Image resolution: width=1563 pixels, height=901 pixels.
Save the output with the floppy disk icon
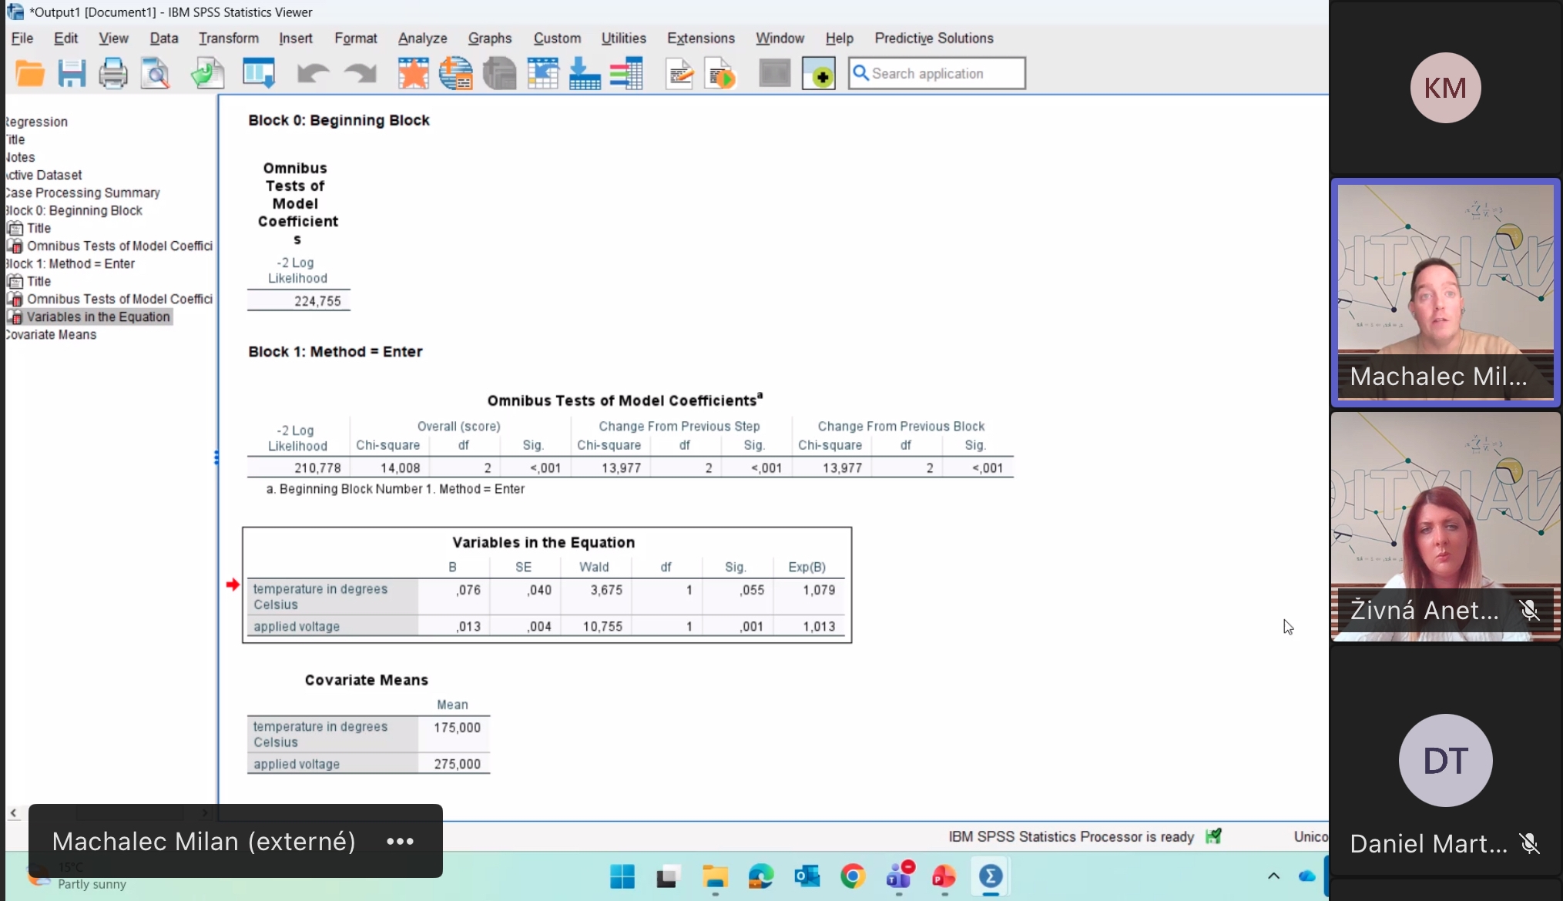coord(72,74)
